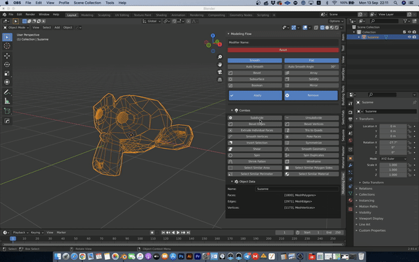Click the Bevel modifier button
This screenshot has height=262, width=419.
[255, 73]
